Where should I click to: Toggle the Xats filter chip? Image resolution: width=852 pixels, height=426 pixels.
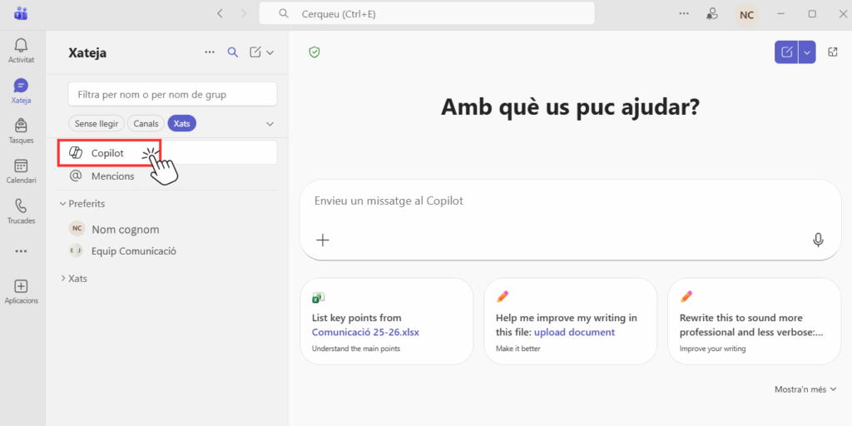click(x=181, y=123)
